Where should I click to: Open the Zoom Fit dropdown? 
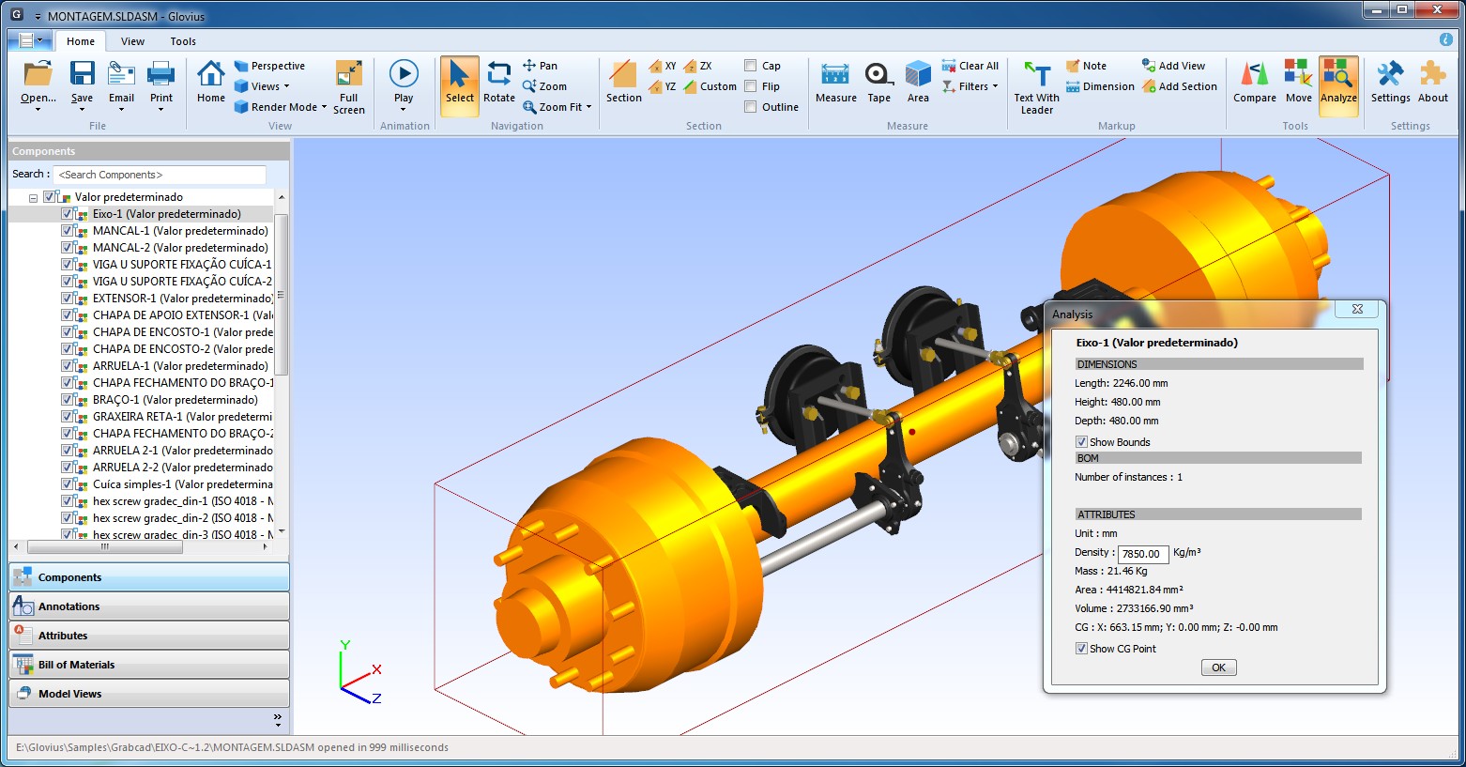click(557, 107)
